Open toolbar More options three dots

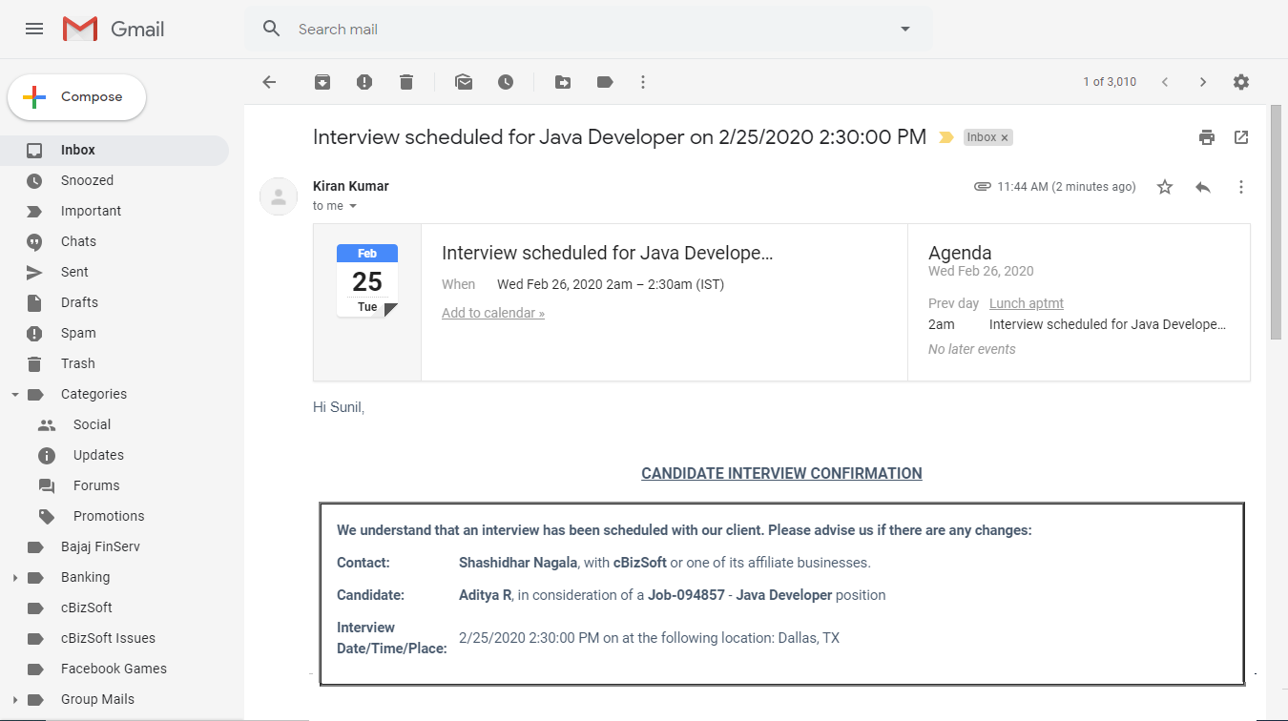[x=643, y=82]
